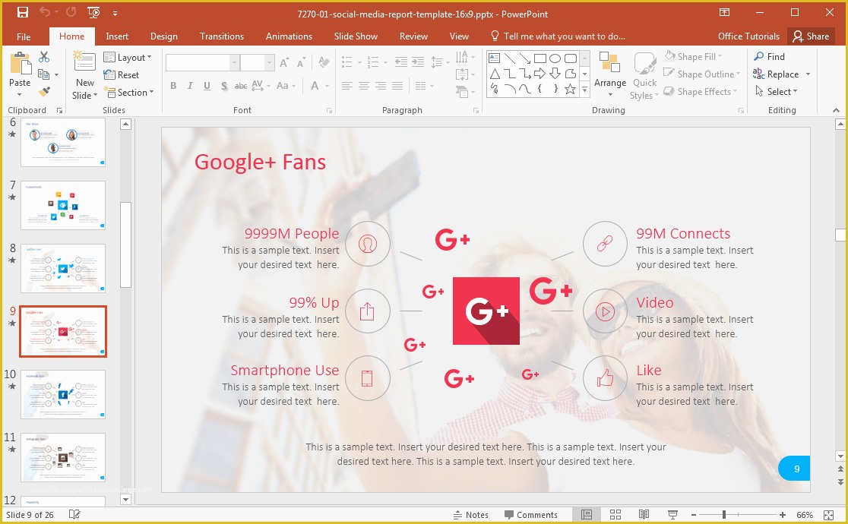Open the Section dropdown
Image resolution: width=848 pixels, height=524 pixels.
tap(128, 93)
